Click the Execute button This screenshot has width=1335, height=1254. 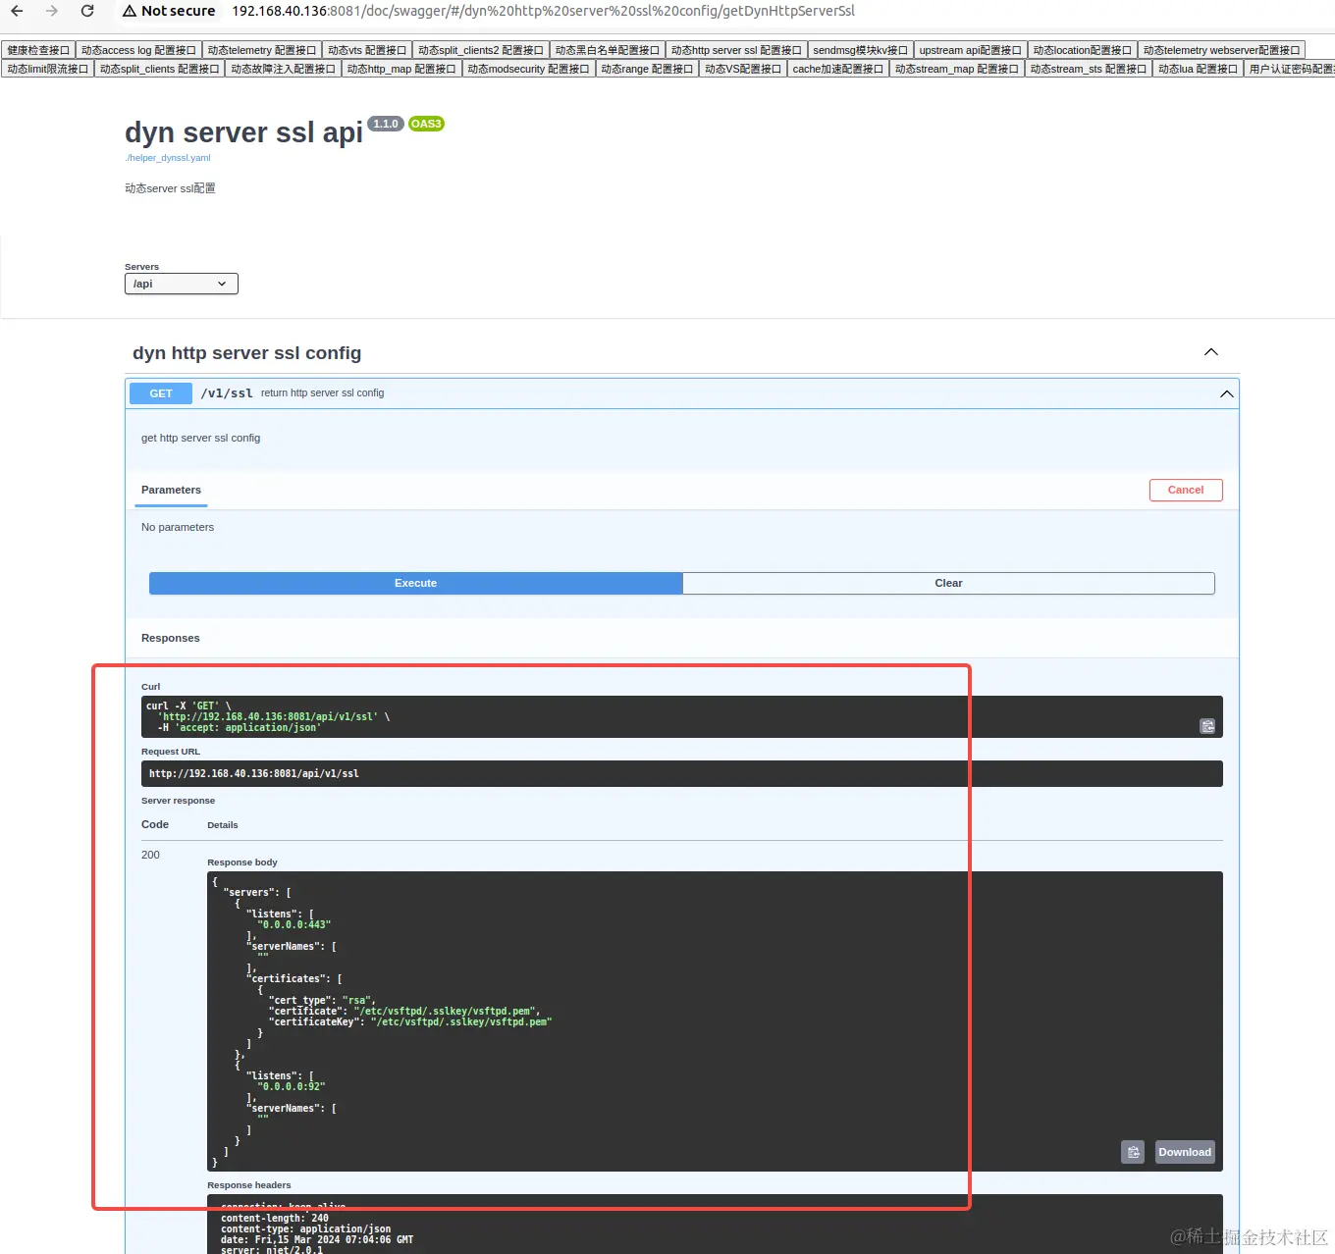416,583
